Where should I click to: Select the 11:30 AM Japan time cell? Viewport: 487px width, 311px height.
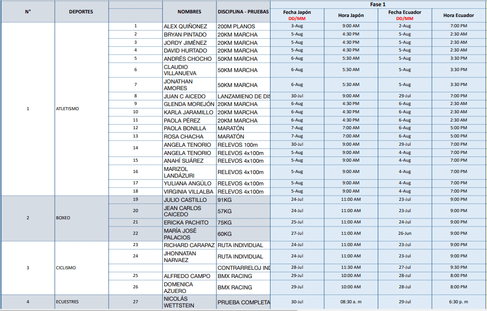coord(350,268)
